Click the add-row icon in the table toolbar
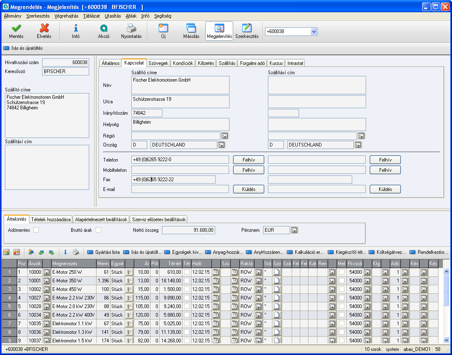The width and height of the screenshot is (452, 355). pyautogui.click(x=7, y=252)
